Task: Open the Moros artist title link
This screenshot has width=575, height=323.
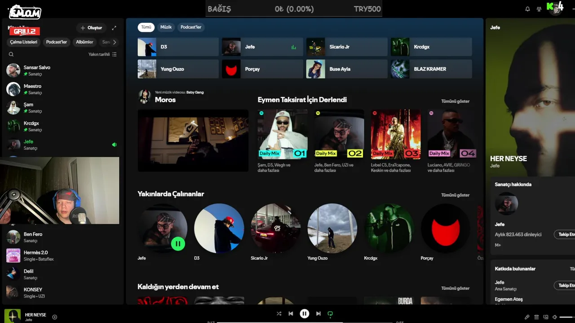Action: (x=165, y=100)
